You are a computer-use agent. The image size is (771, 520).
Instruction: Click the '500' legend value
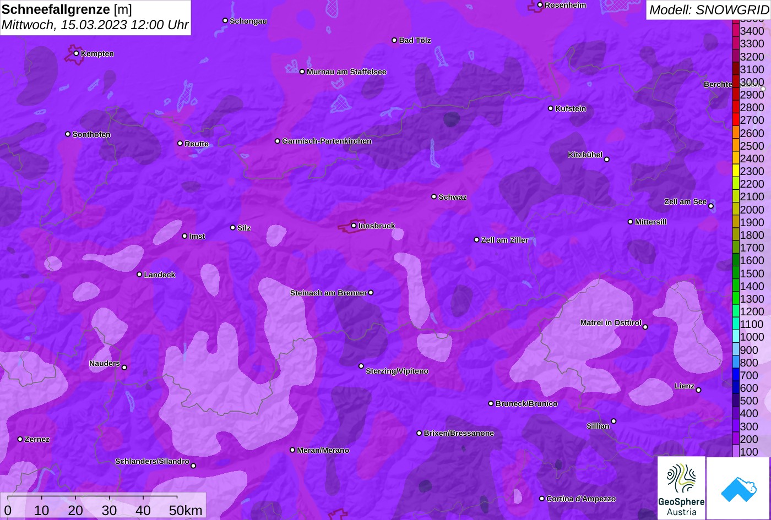point(749,401)
